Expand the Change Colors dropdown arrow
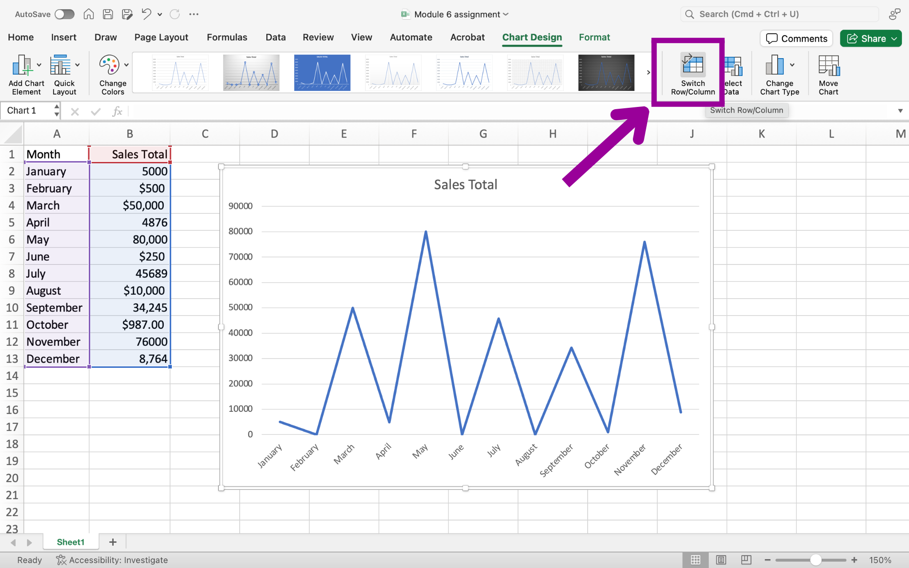 [126, 65]
